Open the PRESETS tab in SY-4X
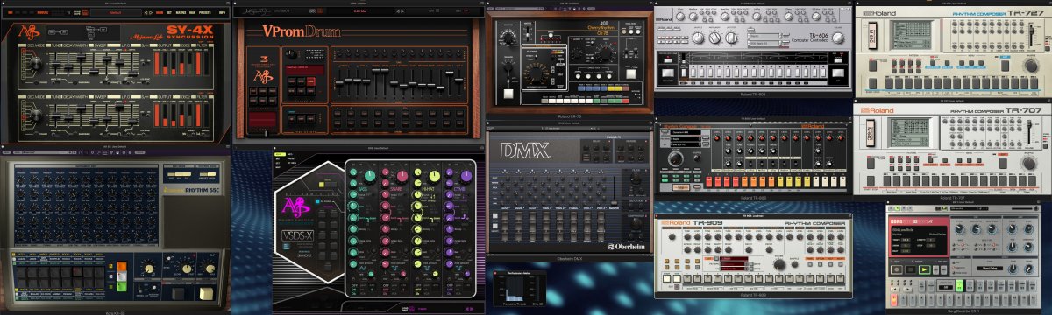Image resolution: width=1052 pixels, height=315 pixels. (x=205, y=12)
